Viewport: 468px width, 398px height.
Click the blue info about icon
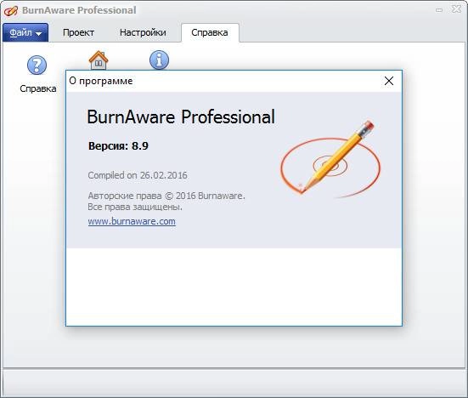coord(159,60)
